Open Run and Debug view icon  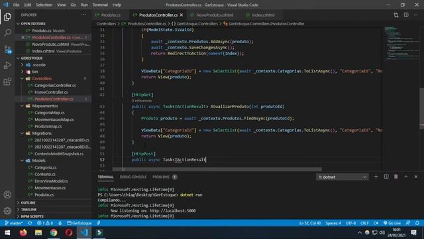[7, 65]
